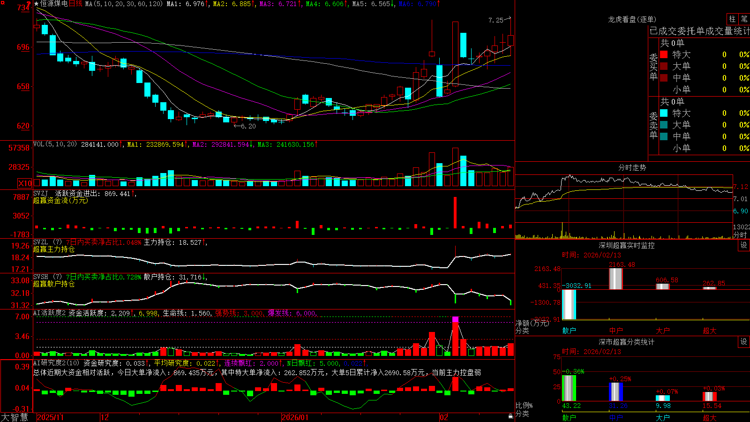Click dark red swatch for buy 大单
Screen dimensions: 750x422
pos(664,66)
